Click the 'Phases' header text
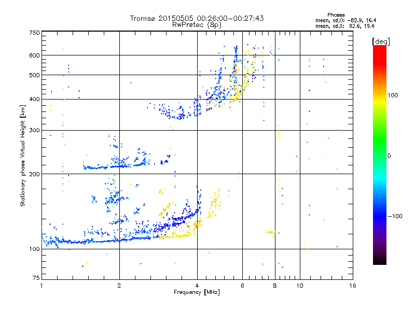The width and height of the screenshot is (415, 311). [336, 15]
